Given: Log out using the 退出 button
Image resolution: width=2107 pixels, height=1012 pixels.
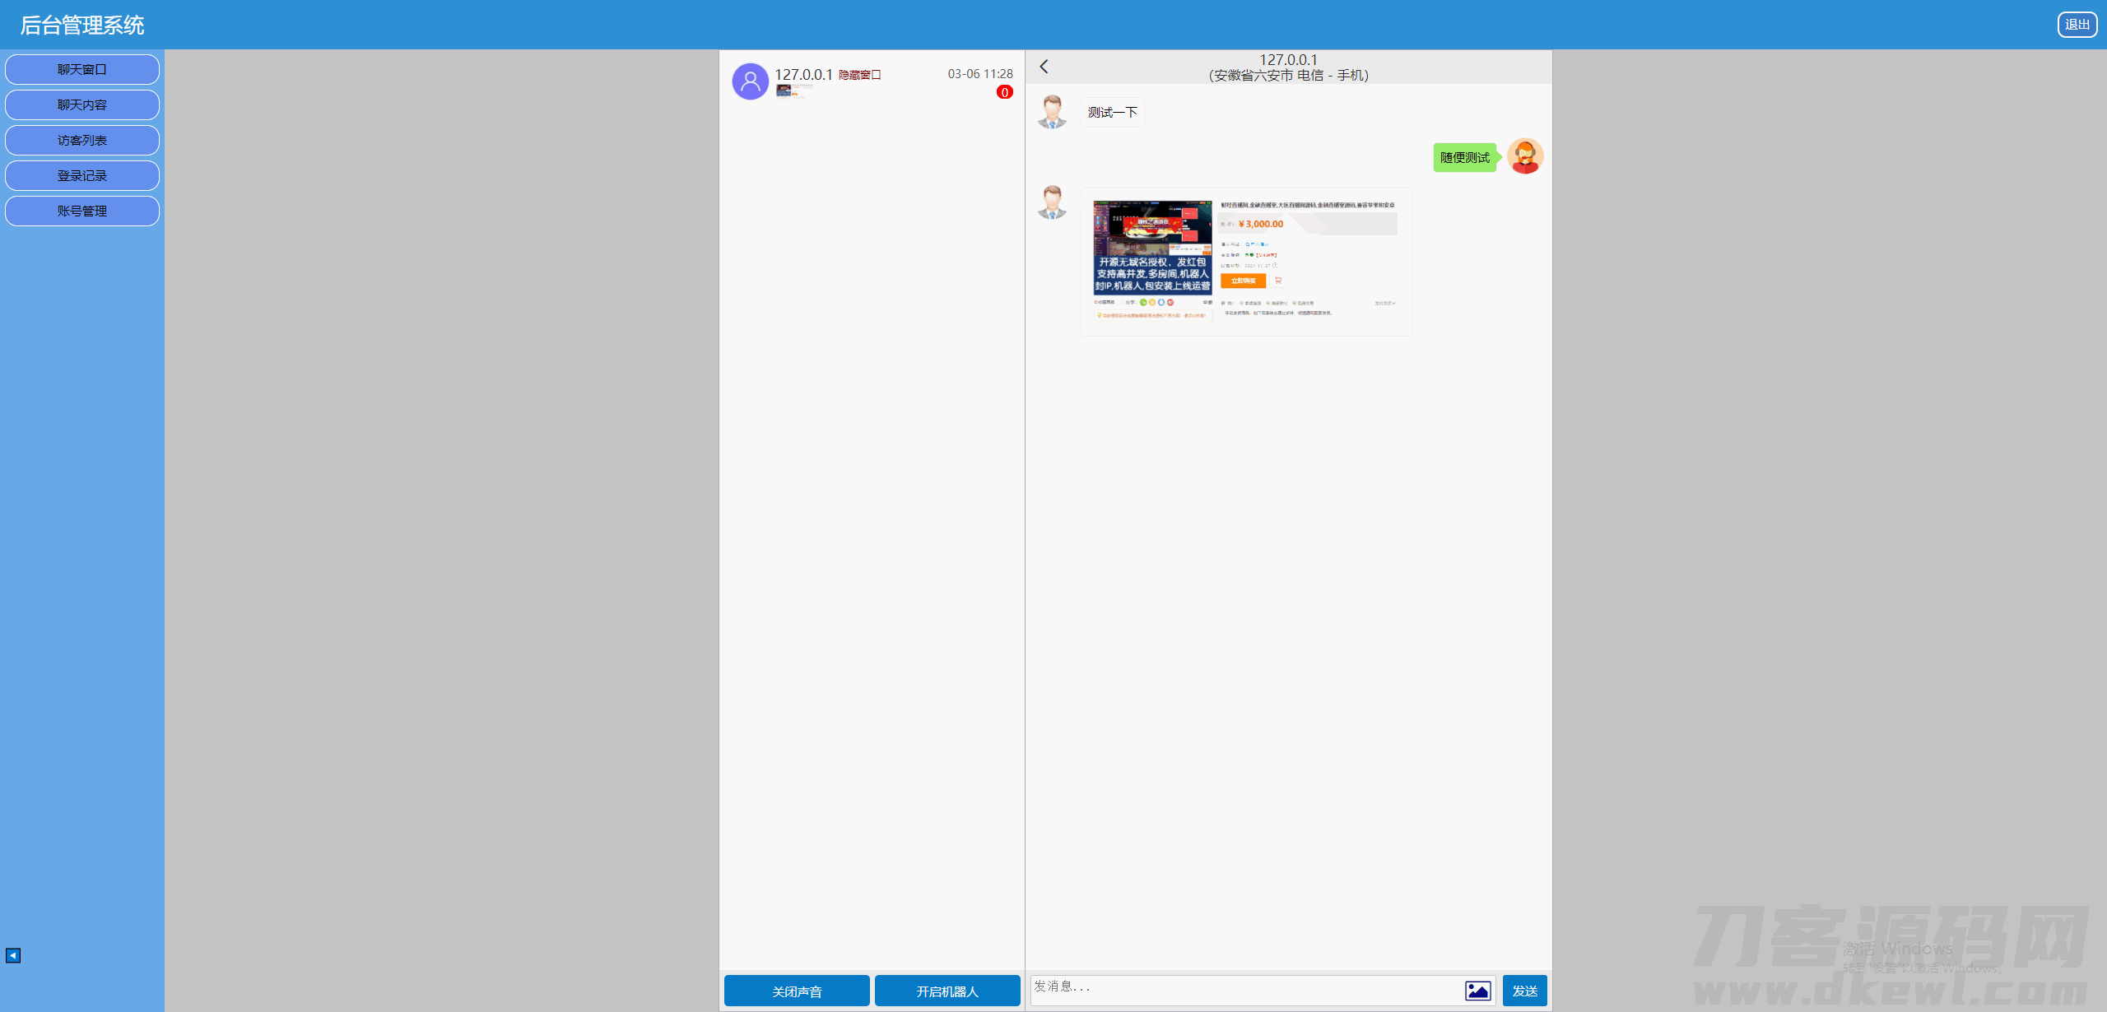Looking at the screenshot, I should [x=2077, y=25].
